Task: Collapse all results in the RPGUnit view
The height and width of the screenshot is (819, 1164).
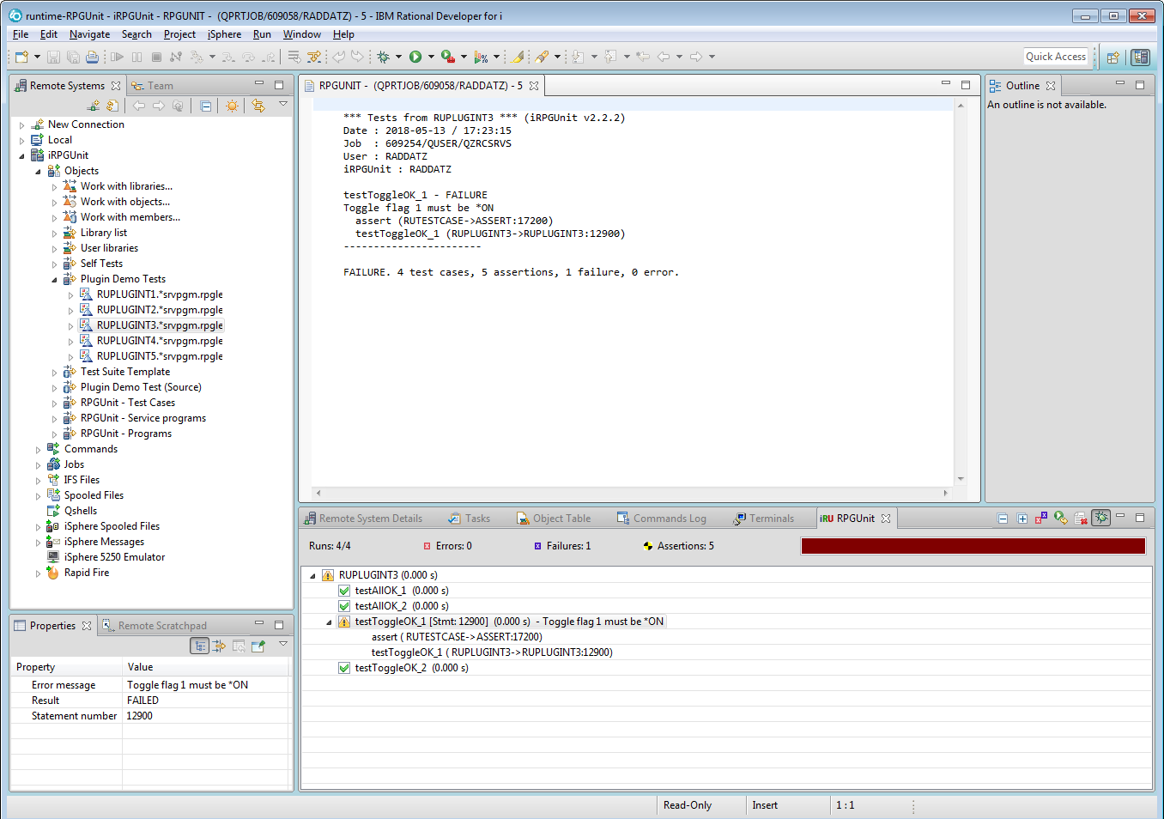Action: 1003,518
